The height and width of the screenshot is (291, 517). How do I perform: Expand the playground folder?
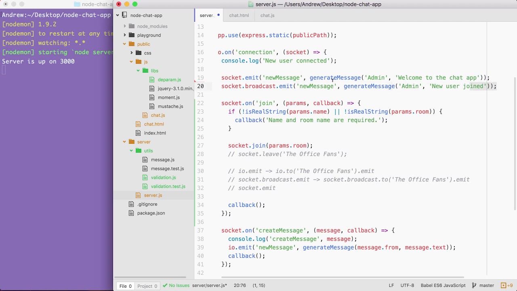pos(125,35)
